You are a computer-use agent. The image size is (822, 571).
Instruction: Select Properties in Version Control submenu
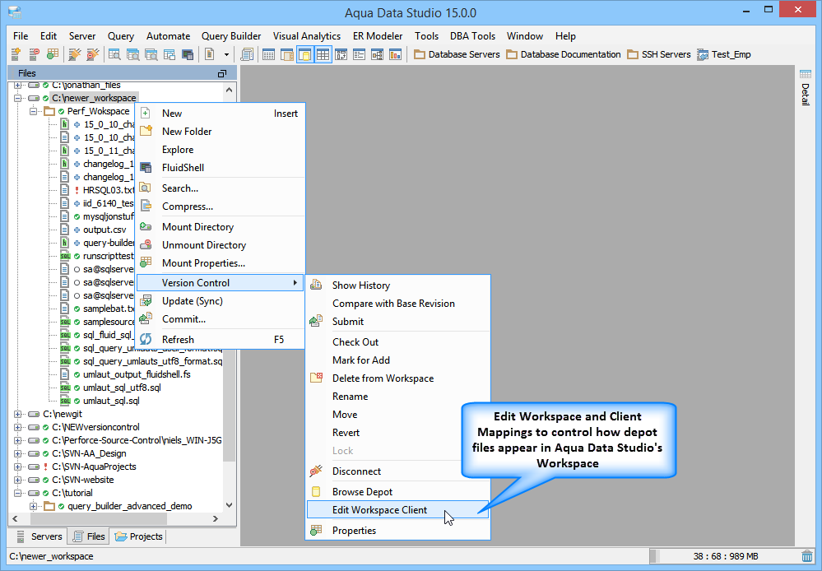tap(398, 531)
